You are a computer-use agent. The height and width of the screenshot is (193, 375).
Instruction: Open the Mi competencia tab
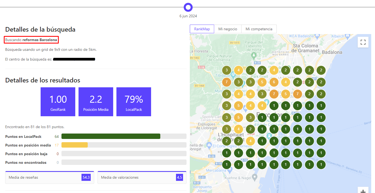[x=259, y=29]
